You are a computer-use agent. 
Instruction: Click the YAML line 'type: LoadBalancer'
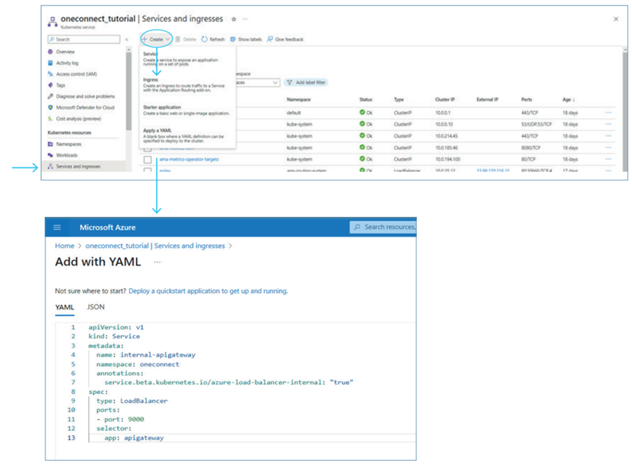tap(132, 401)
